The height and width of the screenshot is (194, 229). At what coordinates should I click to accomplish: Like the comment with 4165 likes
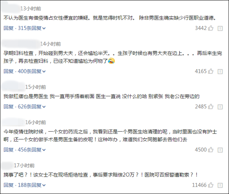(x=211, y=71)
